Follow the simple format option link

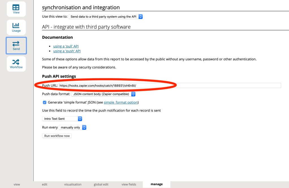[x=121, y=102]
